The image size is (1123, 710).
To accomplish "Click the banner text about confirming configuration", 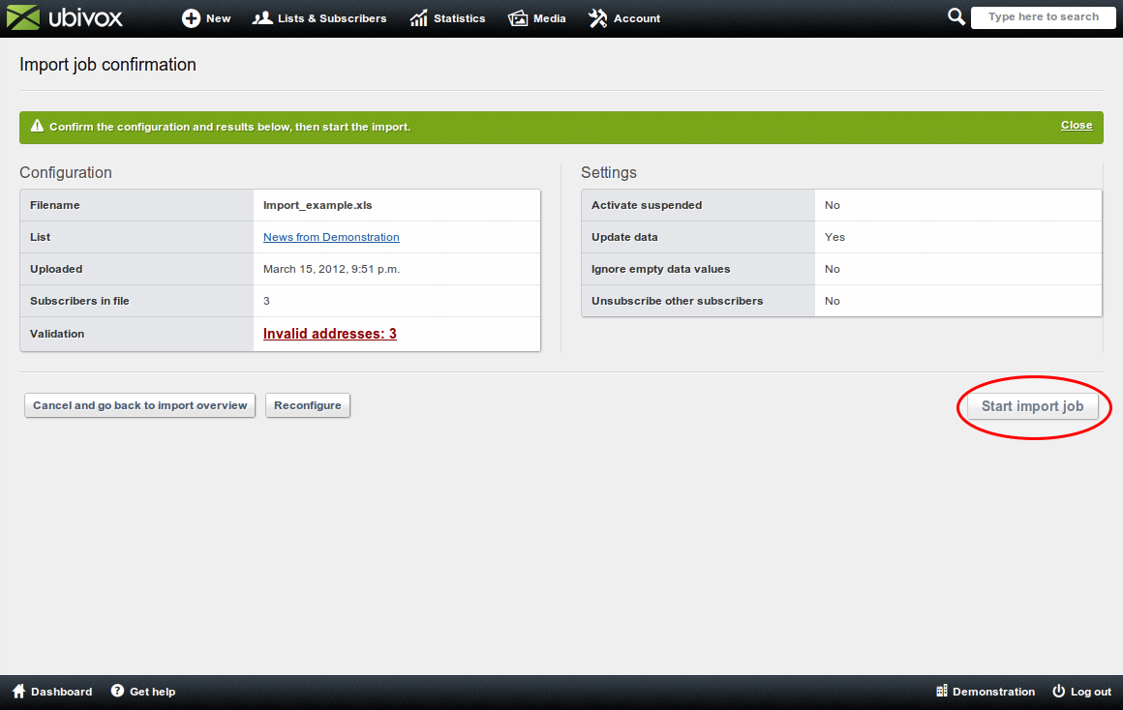I will 229,127.
